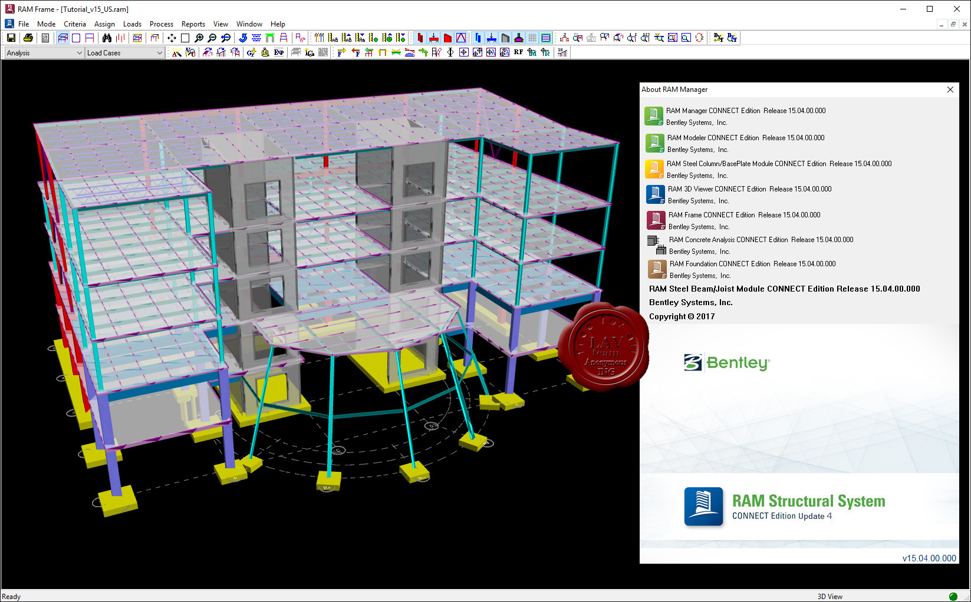Viewport: 971px width, 602px height.
Task: Toggle foundation footing display icon
Action: (x=519, y=38)
